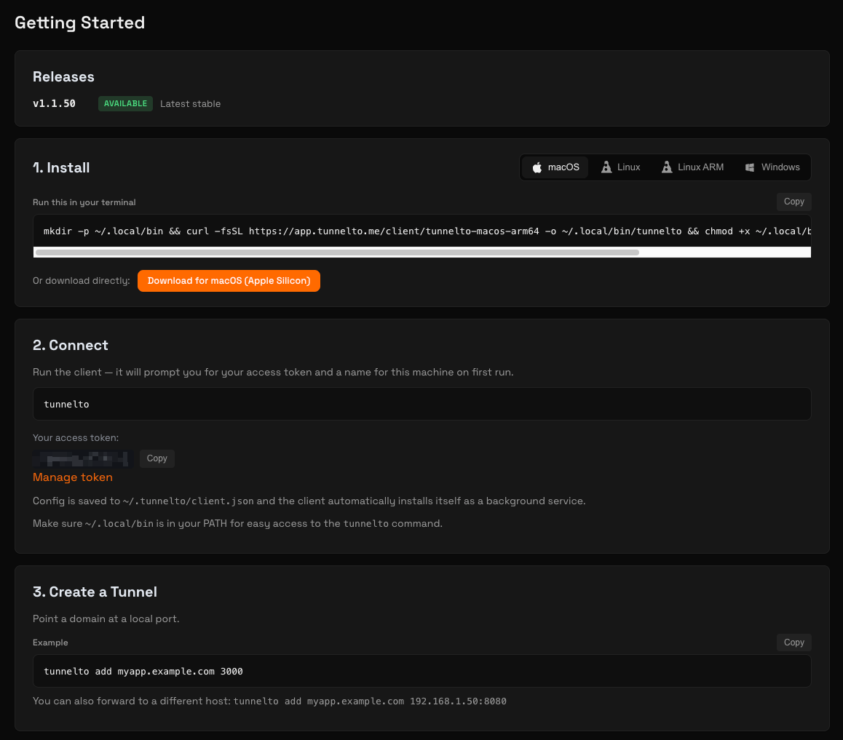Click Download for macOS (Apple Silicon)

[x=229, y=281]
